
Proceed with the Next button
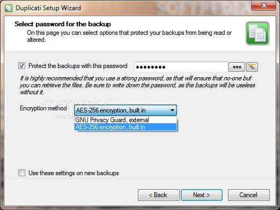[202, 195]
